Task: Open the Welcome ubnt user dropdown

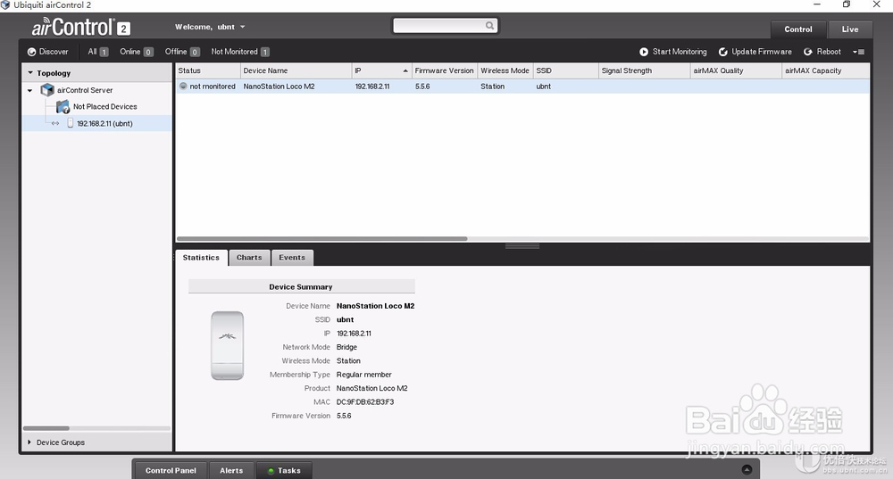Action: tap(210, 27)
